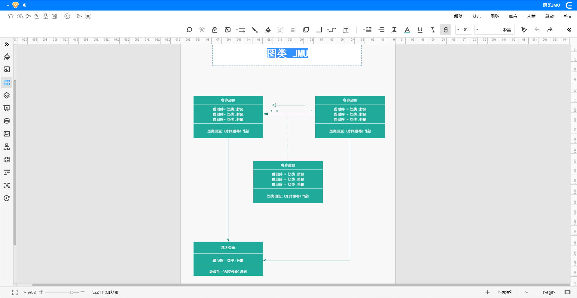This screenshot has width=577, height=298.
Task: Adjust the zoom slider handle
Action: pyautogui.click(x=72, y=292)
